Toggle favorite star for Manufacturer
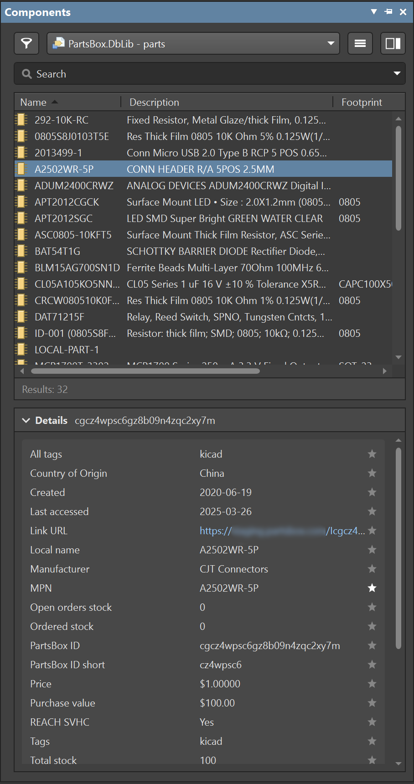Image resolution: width=414 pixels, height=784 pixels. pos(372,569)
